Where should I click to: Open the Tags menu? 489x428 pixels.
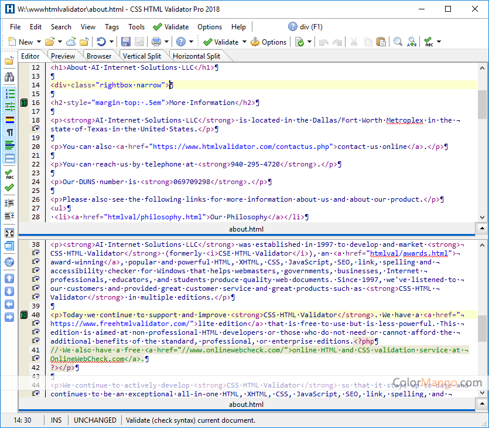tap(112, 26)
